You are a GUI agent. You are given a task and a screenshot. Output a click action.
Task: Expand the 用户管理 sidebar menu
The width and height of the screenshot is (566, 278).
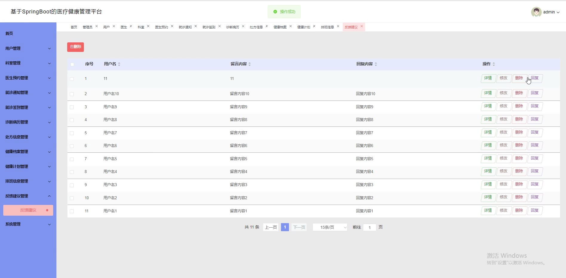pyautogui.click(x=28, y=48)
